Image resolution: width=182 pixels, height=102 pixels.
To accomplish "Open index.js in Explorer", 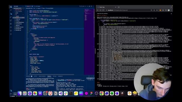I will pyautogui.click(x=18, y=21).
